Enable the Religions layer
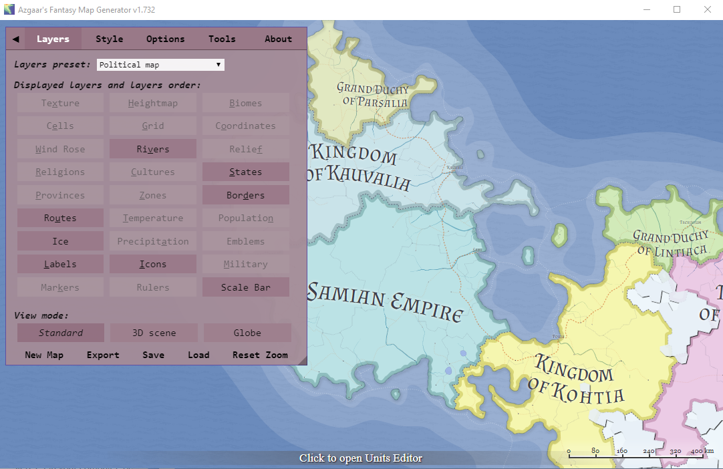 [x=60, y=172]
